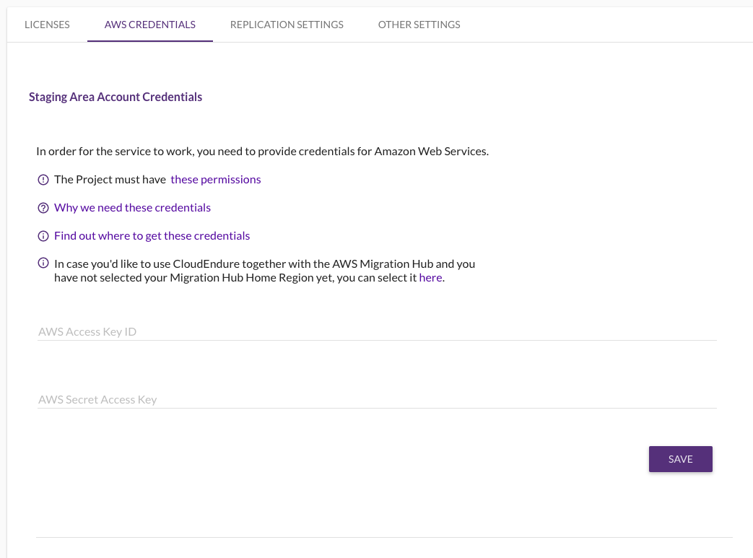
Task: Click the info icon beside 'Find out where'
Action: pos(43,236)
